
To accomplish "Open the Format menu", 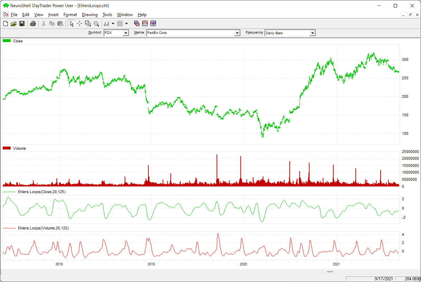I will [x=70, y=15].
